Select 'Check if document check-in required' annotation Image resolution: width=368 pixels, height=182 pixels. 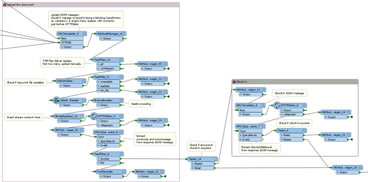point(201,146)
